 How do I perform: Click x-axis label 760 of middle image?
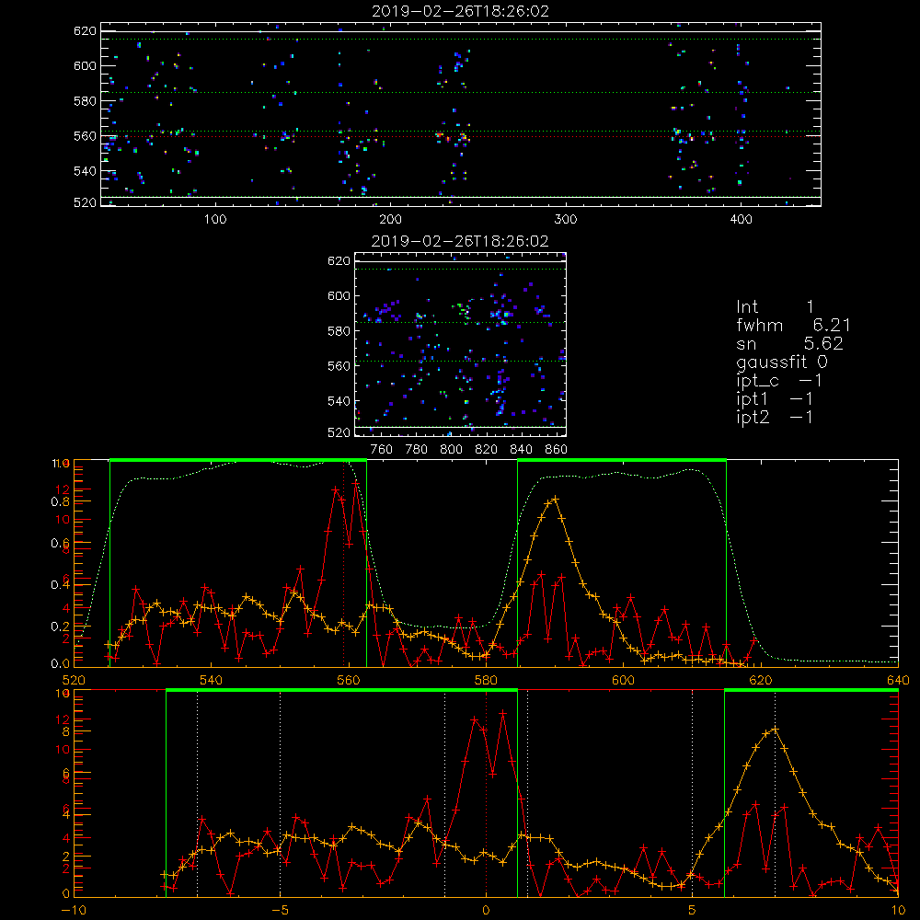pyautogui.click(x=382, y=450)
